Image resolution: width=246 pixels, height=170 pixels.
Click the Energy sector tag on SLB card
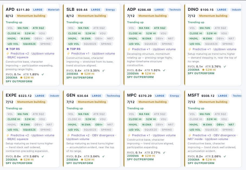(x=110, y=10)
